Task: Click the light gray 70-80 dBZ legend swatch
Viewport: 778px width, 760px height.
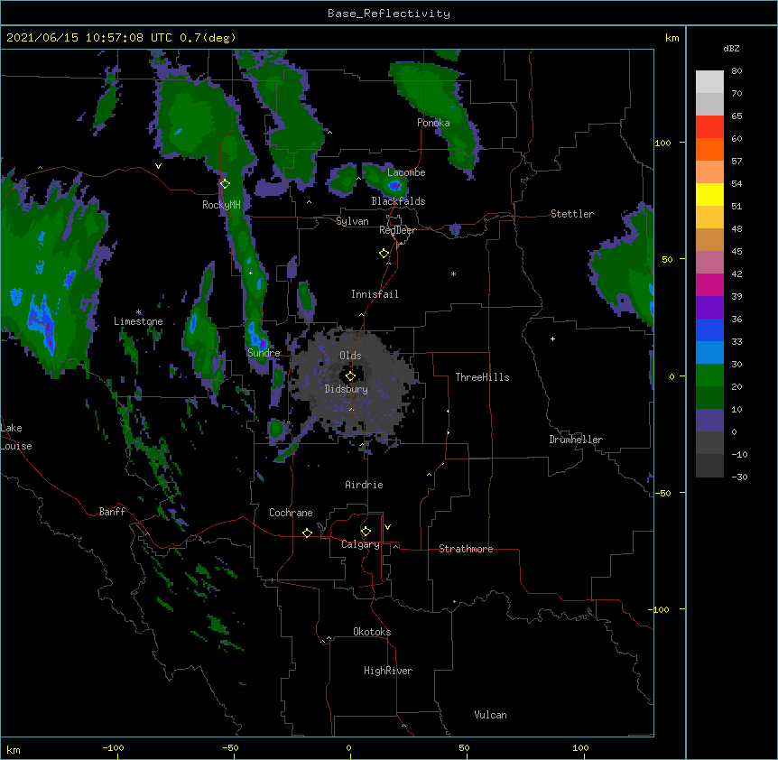Action: (x=709, y=82)
